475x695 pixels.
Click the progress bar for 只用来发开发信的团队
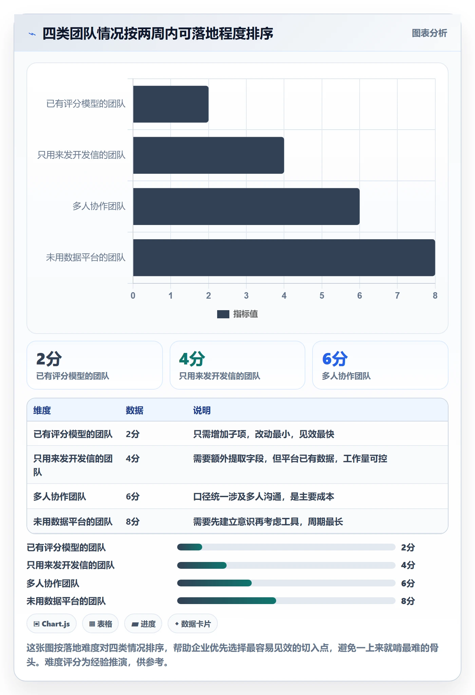tap(286, 565)
